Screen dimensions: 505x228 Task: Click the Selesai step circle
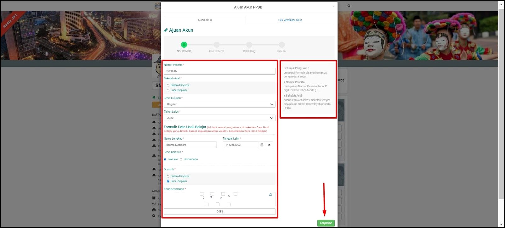click(x=282, y=45)
